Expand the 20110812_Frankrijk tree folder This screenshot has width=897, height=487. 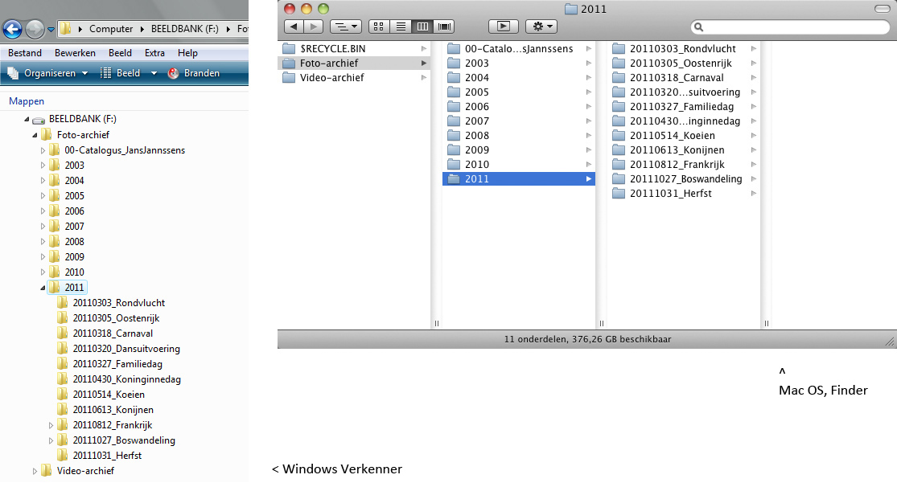tap(51, 425)
